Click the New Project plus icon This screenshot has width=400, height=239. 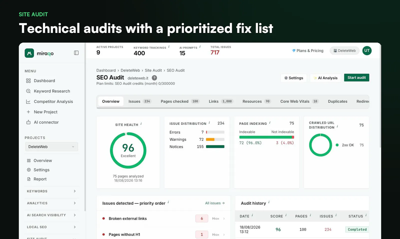tap(28, 112)
